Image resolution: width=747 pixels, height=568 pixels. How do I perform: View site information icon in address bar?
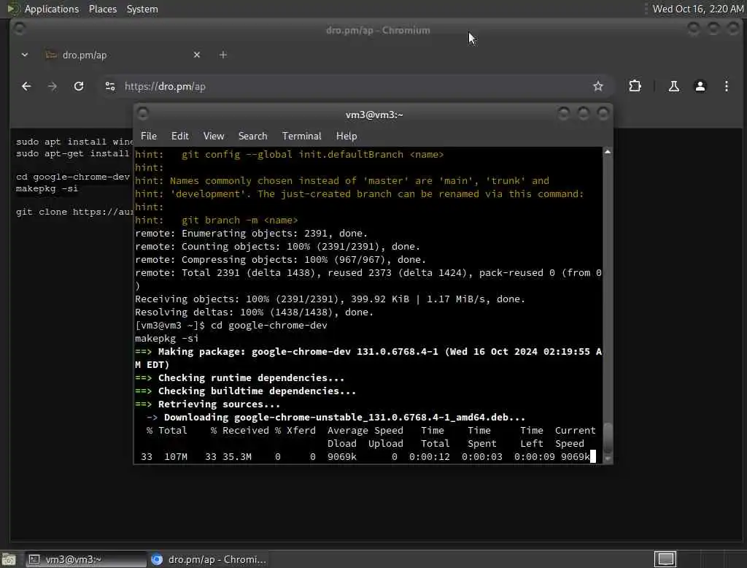click(110, 86)
